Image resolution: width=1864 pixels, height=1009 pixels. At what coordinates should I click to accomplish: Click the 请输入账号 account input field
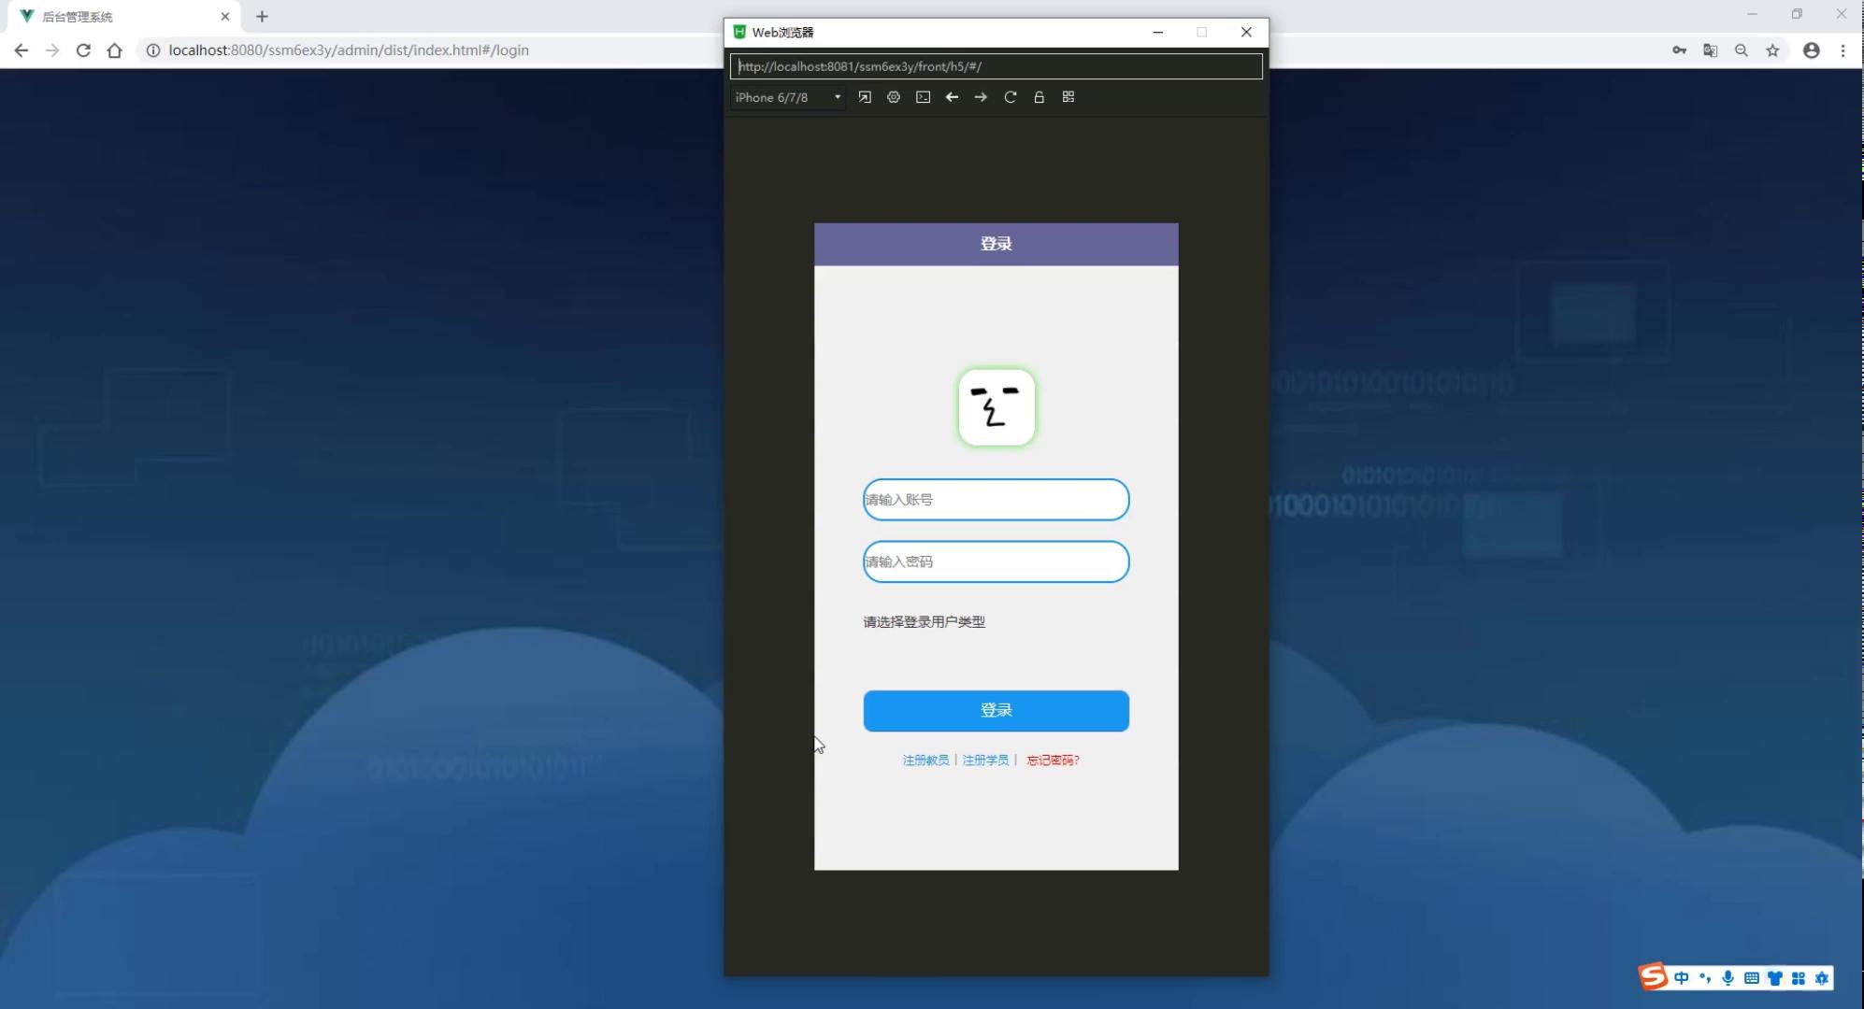(x=996, y=500)
